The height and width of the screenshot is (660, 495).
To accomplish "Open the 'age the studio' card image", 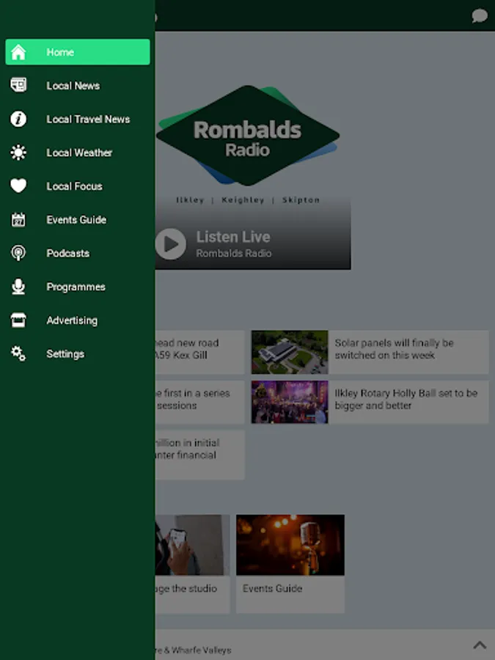I will coord(192,545).
